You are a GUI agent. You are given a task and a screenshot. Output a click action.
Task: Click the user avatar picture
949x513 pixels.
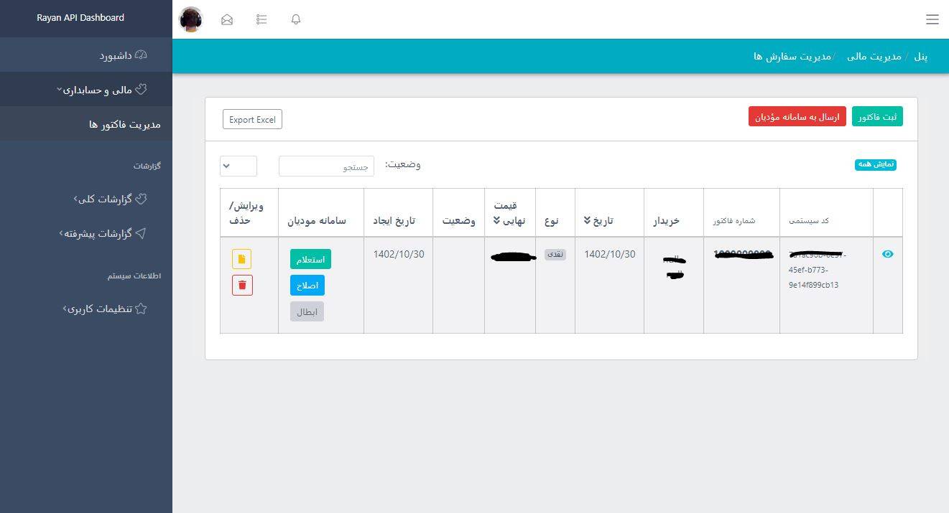pyautogui.click(x=191, y=19)
